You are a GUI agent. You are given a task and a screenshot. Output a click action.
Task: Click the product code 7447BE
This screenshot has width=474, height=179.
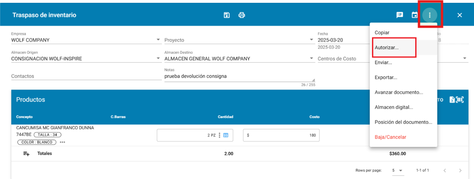click(x=24, y=134)
